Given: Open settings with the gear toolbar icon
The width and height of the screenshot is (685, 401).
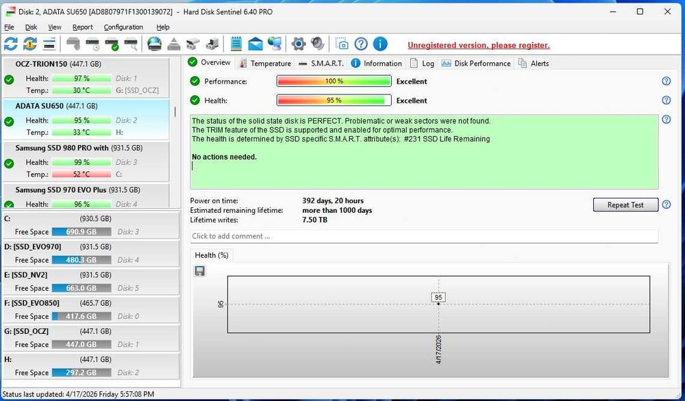Looking at the screenshot, I should 299,44.
